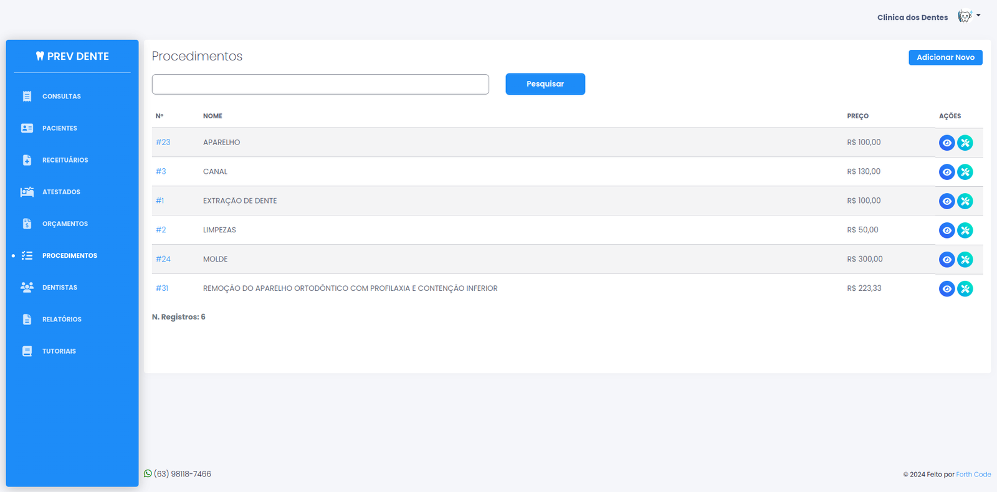997x492 pixels.
Task: Follow the Forth Code footer link
Action: pyautogui.click(x=973, y=475)
